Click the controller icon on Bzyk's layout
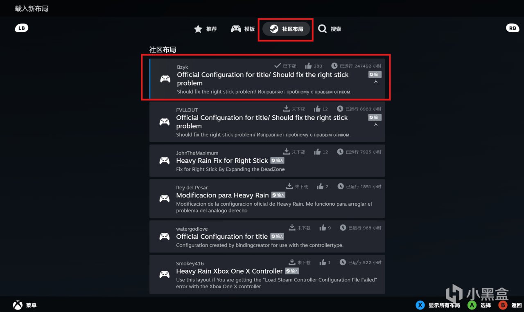 point(165,79)
